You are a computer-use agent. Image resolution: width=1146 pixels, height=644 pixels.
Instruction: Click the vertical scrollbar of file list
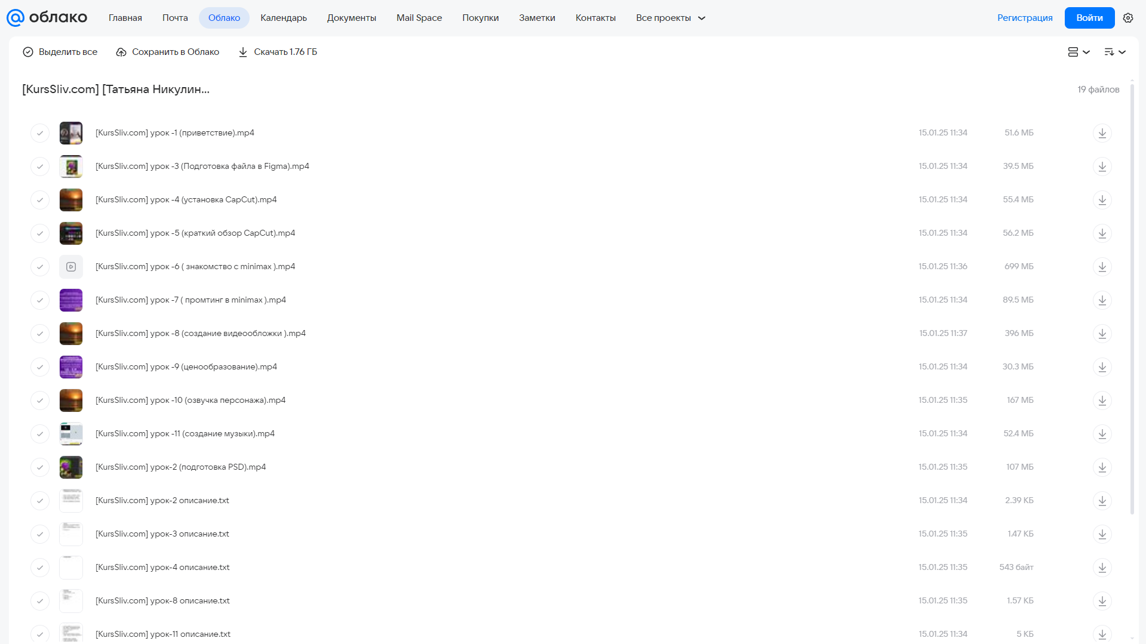point(1132,298)
